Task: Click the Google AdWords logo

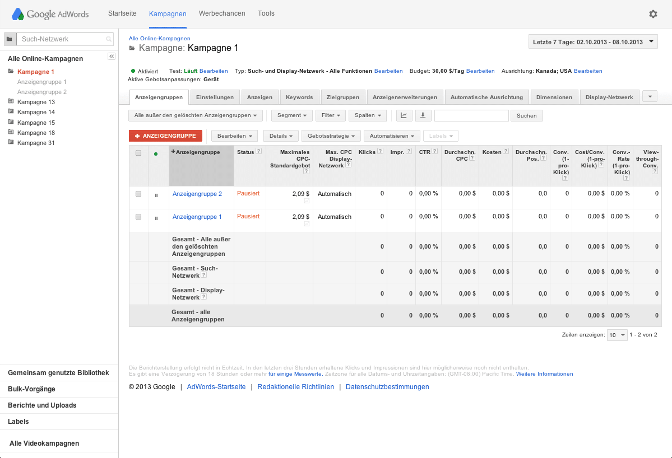Action: [50, 14]
